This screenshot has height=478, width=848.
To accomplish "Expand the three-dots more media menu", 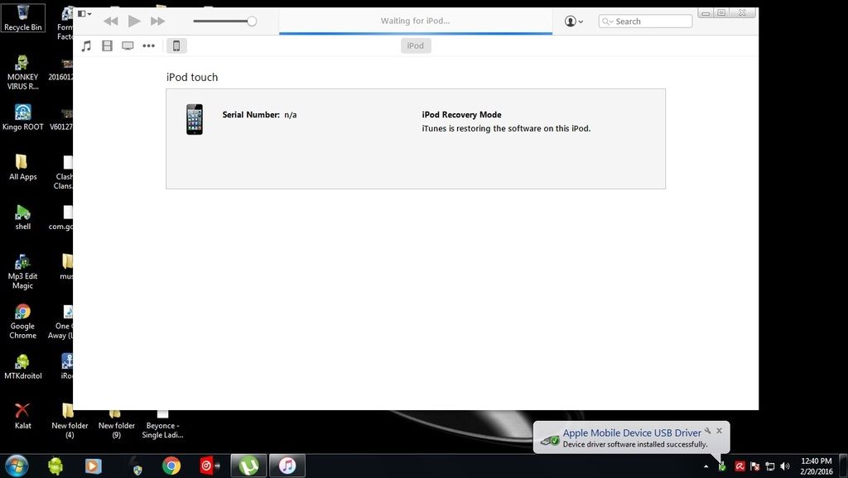I will coord(149,46).
